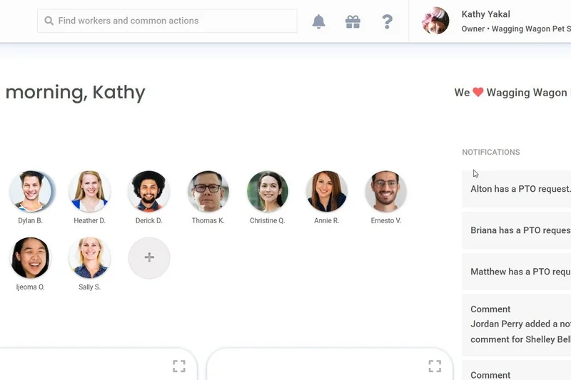This screenshot has width=571, height=380.
Task: Click the plus button to add worker
Action: 149,257
